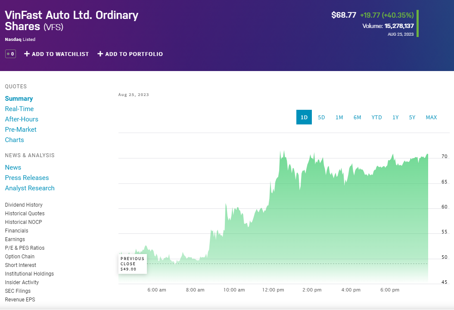
Task: Open the Pre-Market quotes page
Action: [x=21, y=130]
